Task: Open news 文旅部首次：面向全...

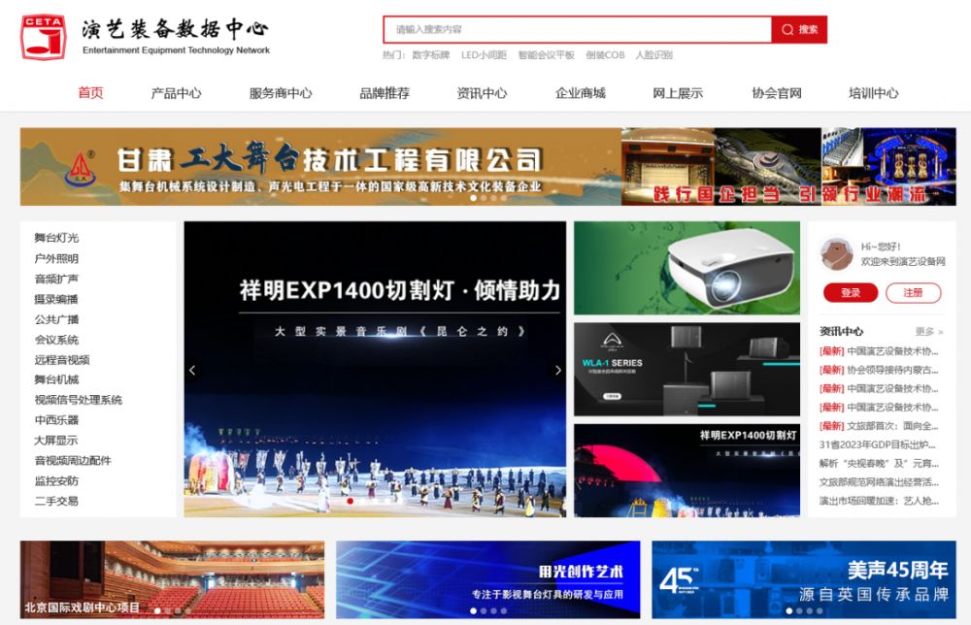Action: (879, 426)
